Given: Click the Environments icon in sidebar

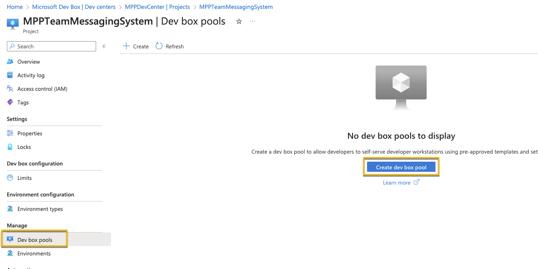Looking at the screenshot, I should click(10, 253).
